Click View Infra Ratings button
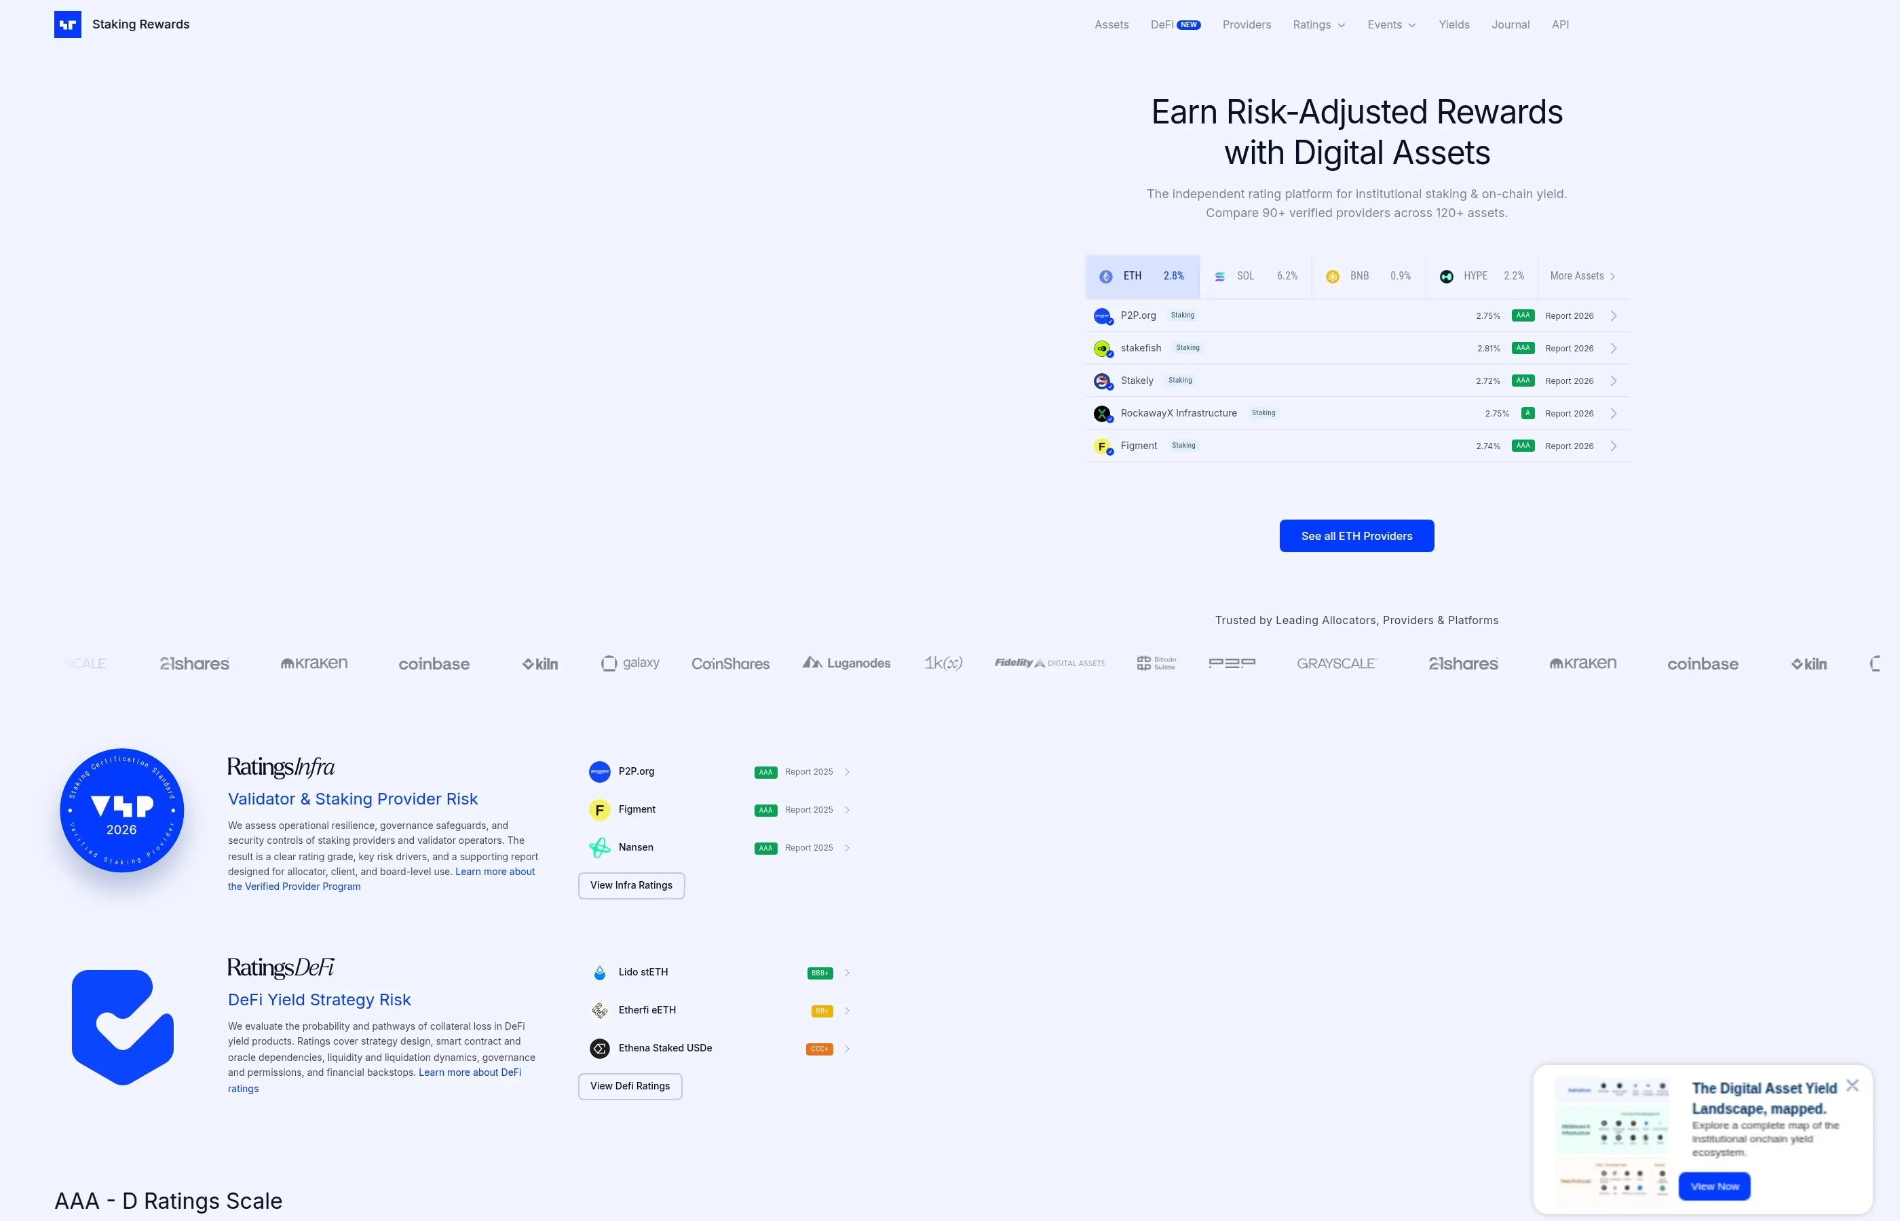This screenshot has width=1900, height=1221. pyautogui.click(x=631, y=887)
